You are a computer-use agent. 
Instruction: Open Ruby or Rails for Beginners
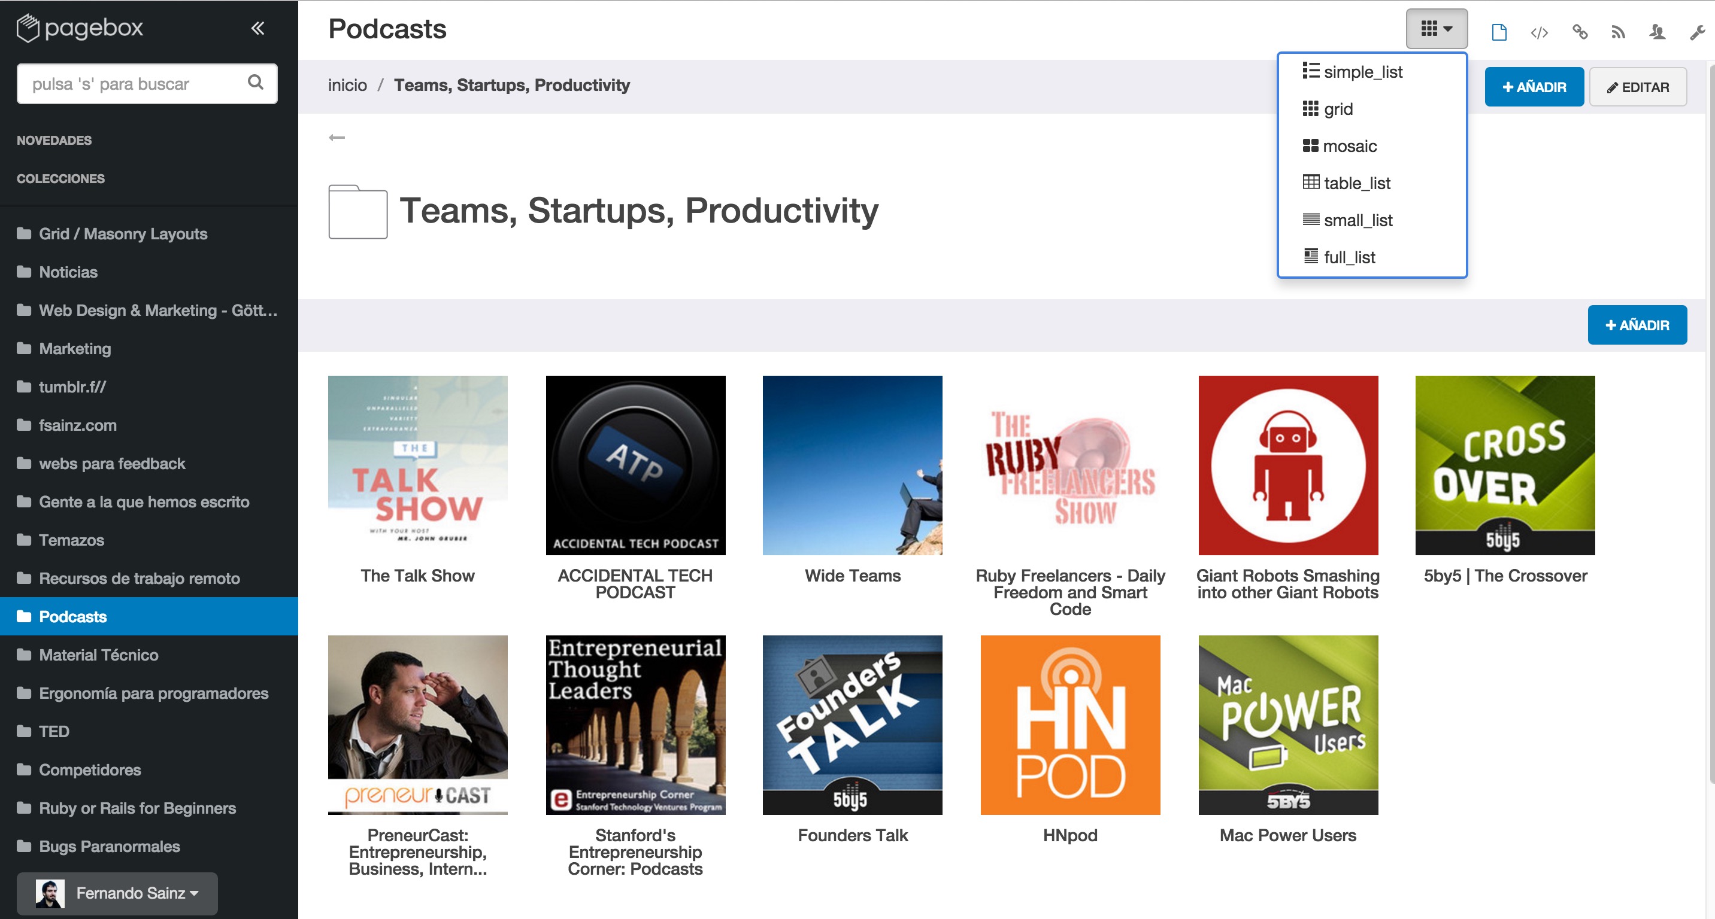(x=149, y=809)
